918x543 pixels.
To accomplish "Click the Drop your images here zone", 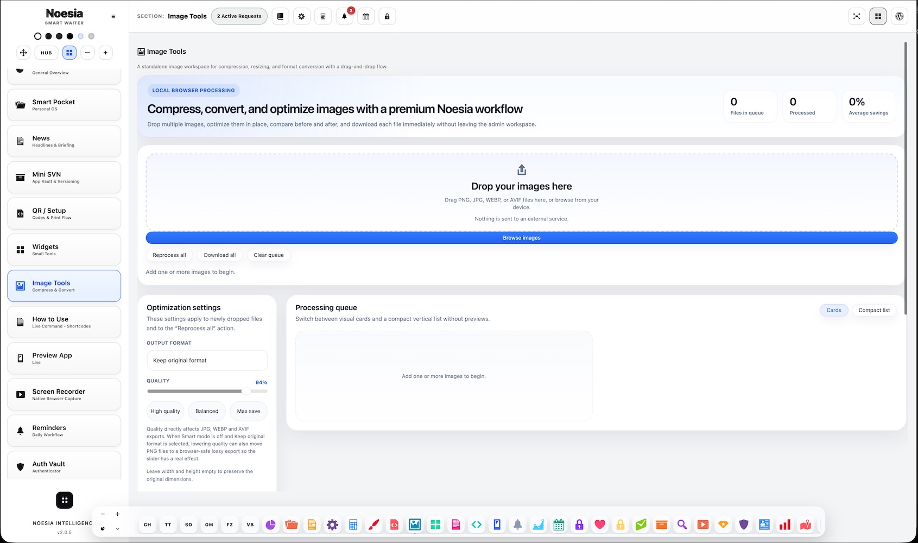I will pyautogui.click(x=521, y=192).
